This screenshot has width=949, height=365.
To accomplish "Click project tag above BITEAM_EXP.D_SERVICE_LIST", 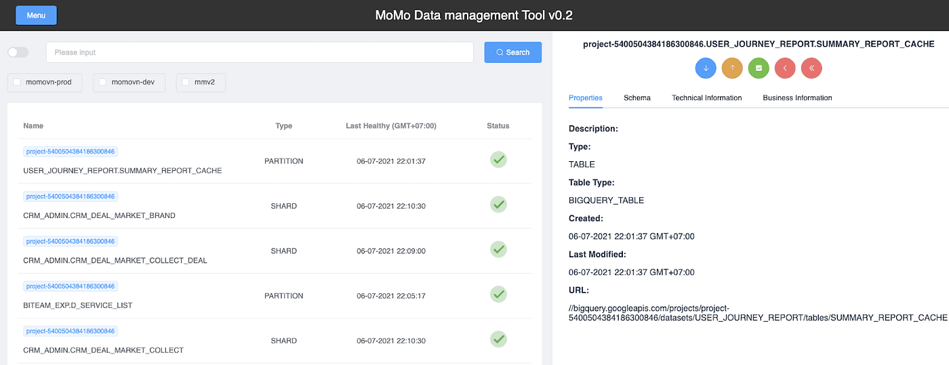I will pos(71,286).
